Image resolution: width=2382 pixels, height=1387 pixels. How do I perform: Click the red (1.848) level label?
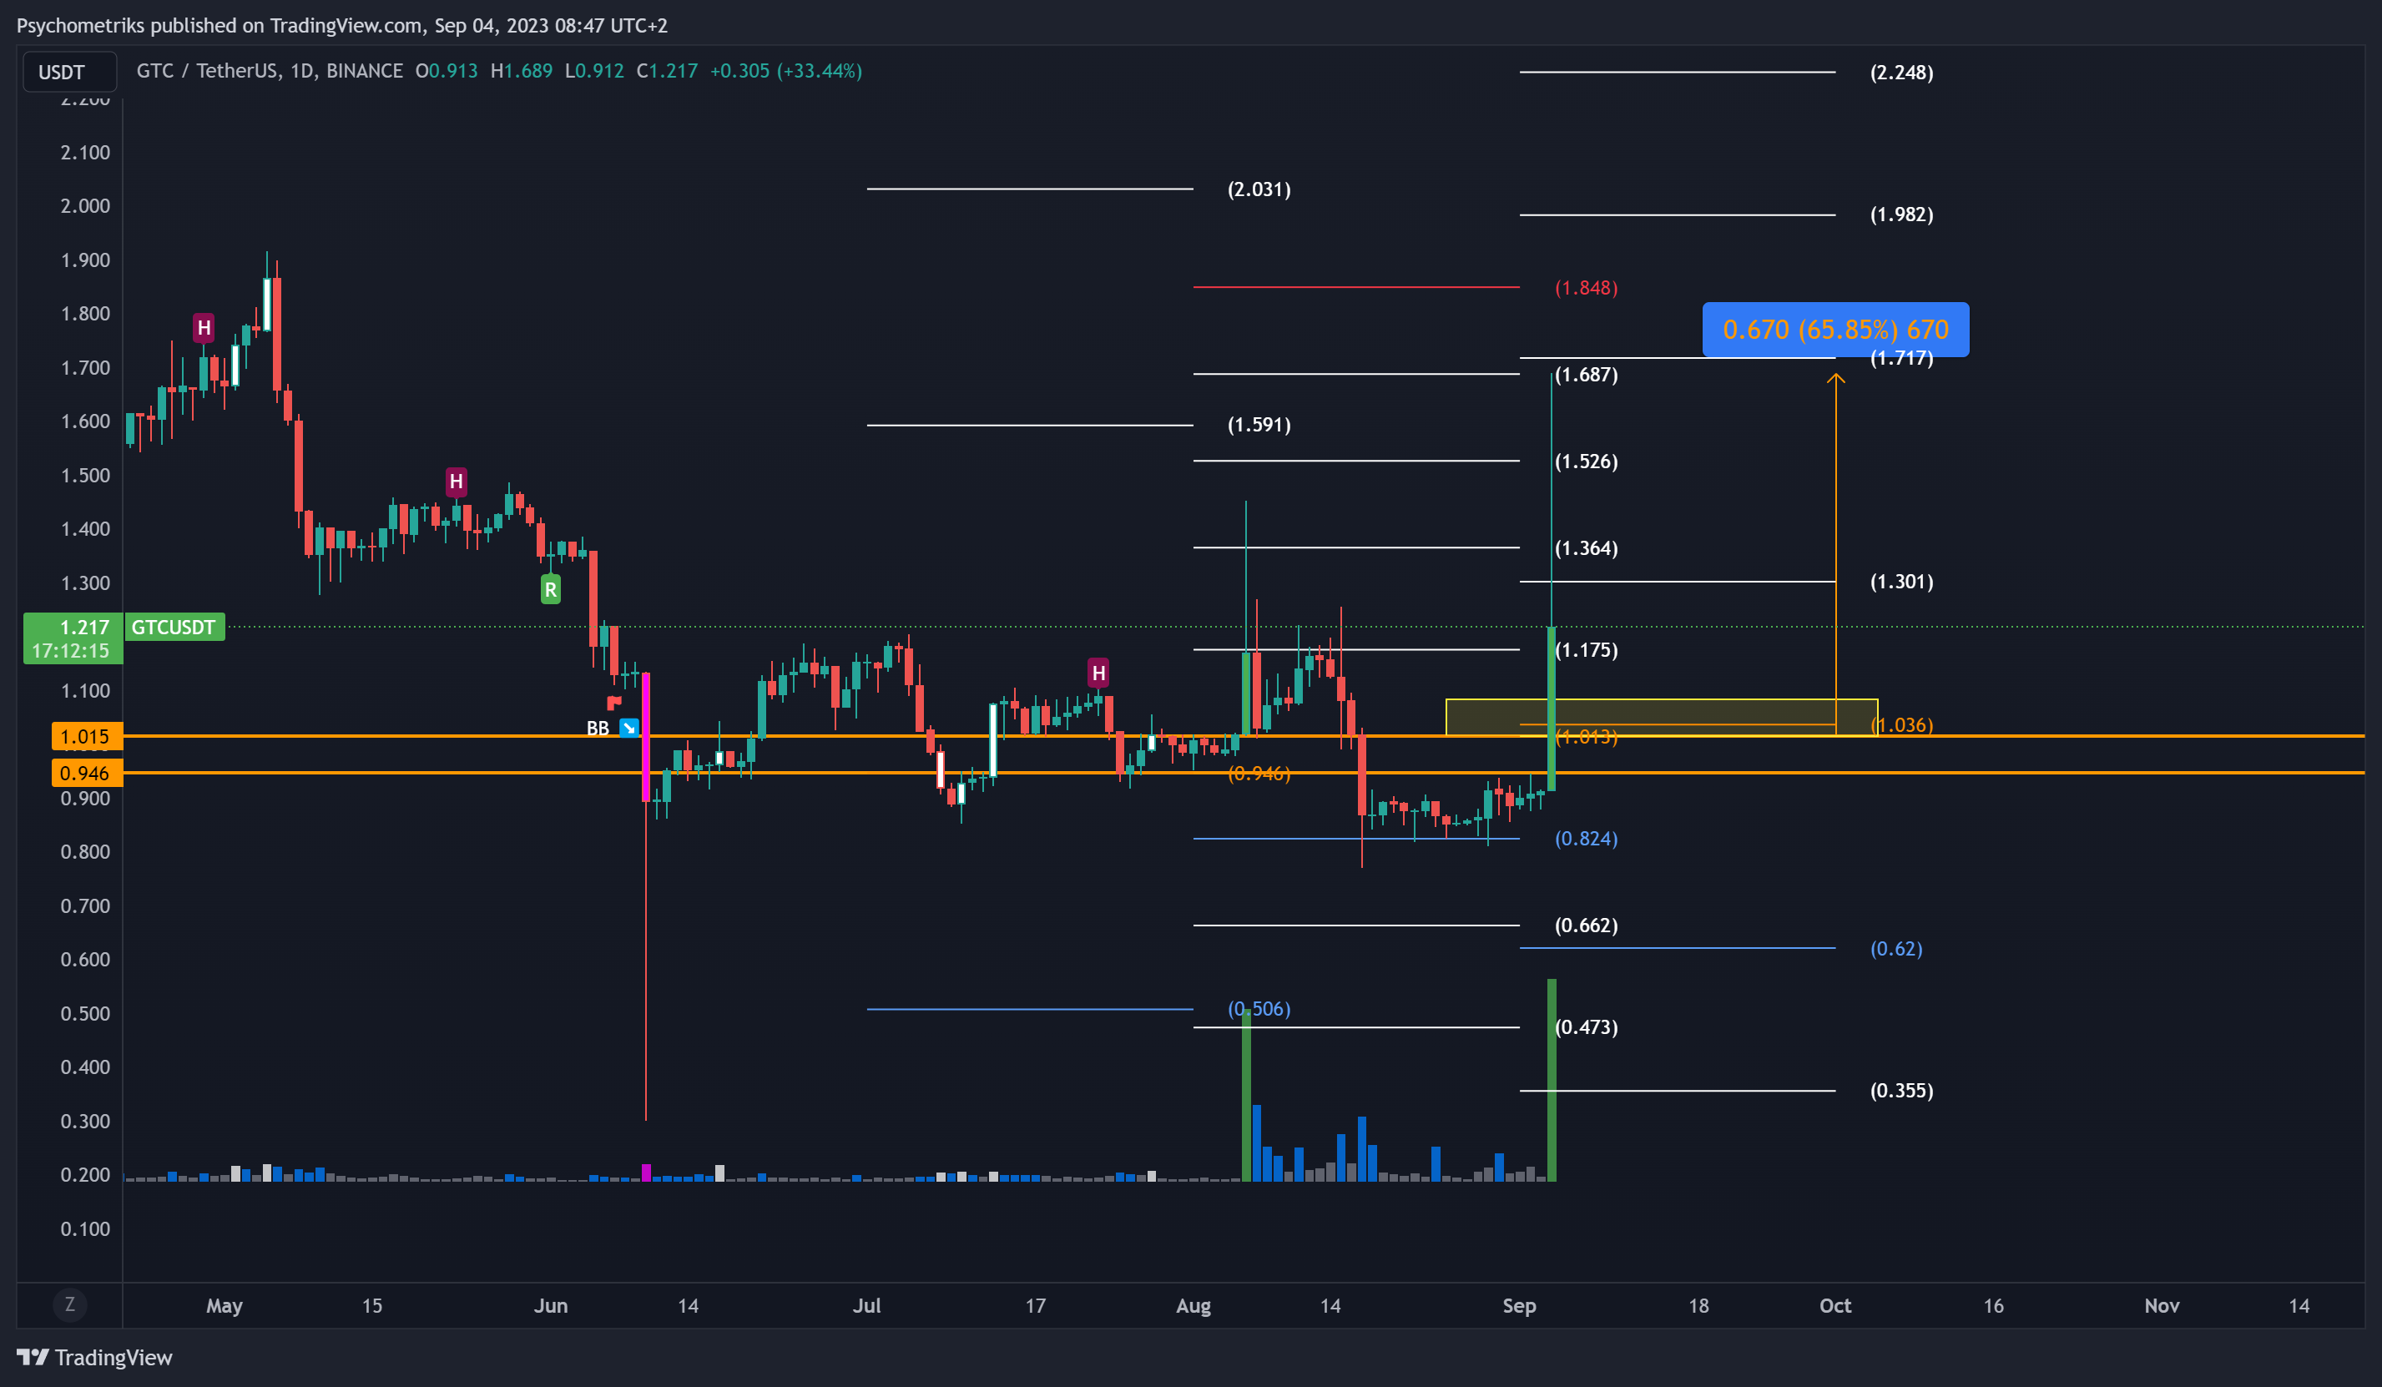pyautogui.click(x=1586, y=287)
